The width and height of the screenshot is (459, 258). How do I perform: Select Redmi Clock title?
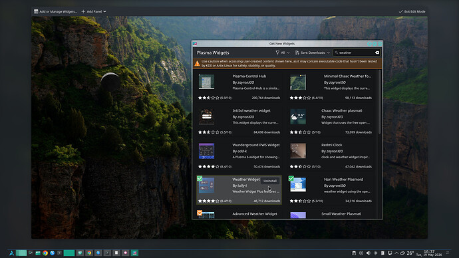332,145
